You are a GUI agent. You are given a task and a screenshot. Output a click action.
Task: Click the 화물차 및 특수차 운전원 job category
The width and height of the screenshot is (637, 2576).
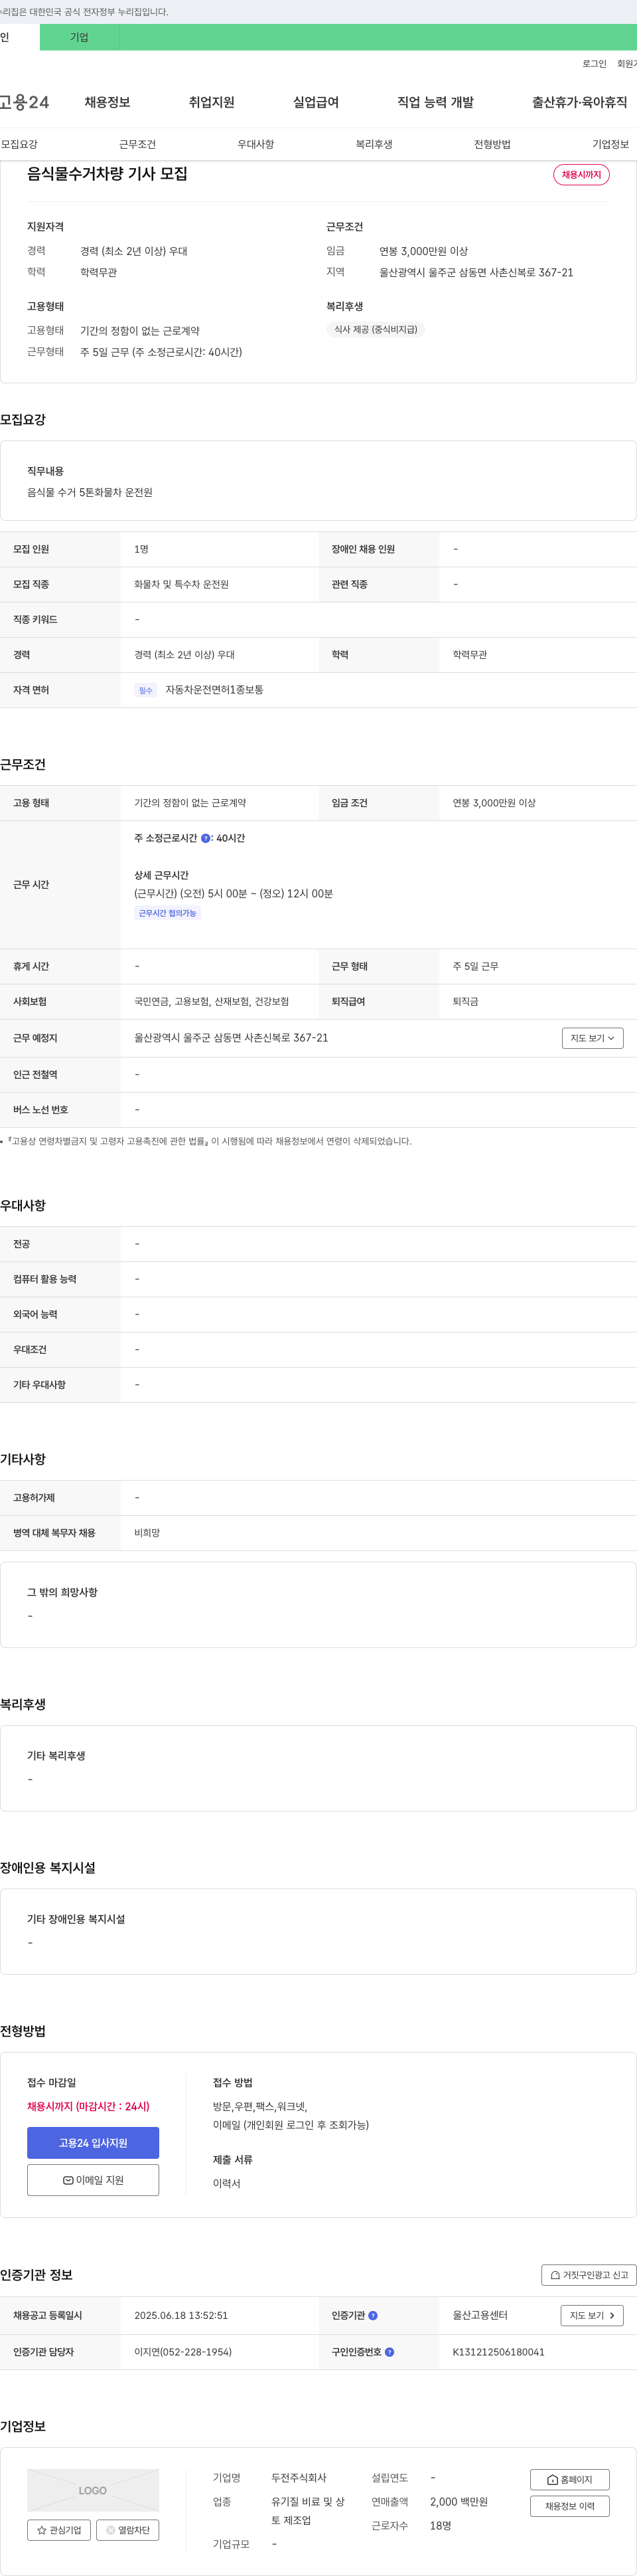[182, 584]
